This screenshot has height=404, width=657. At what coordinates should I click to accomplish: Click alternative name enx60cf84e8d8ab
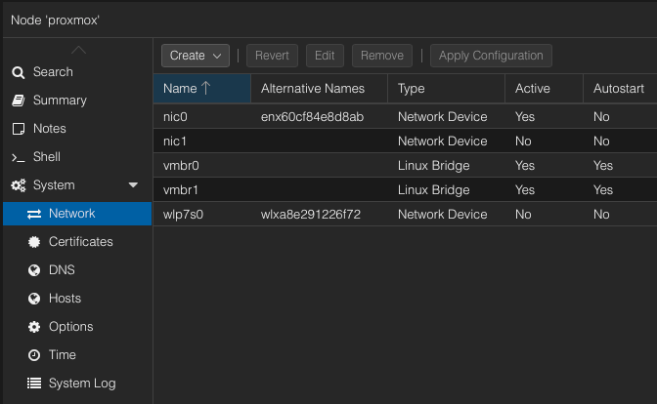tap(312, 117)
